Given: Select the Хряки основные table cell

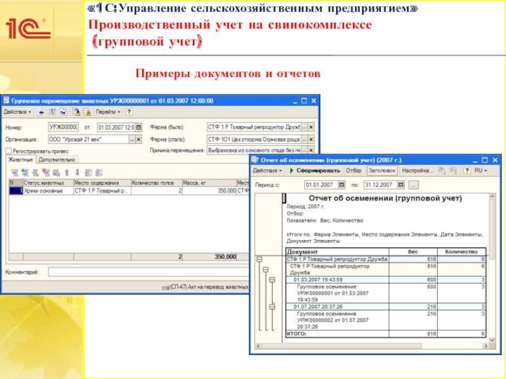Looking at the screenshot, I should point(49,191).
